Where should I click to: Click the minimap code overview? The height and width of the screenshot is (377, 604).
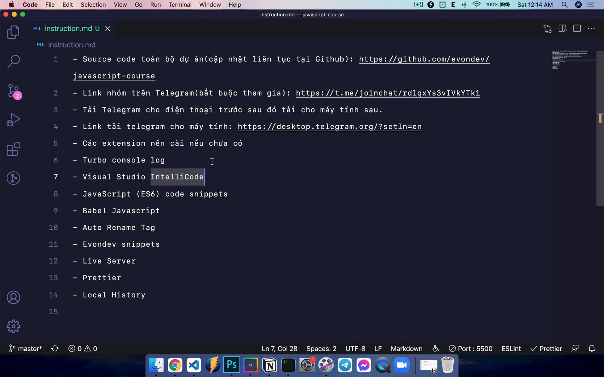pos(570,60)
